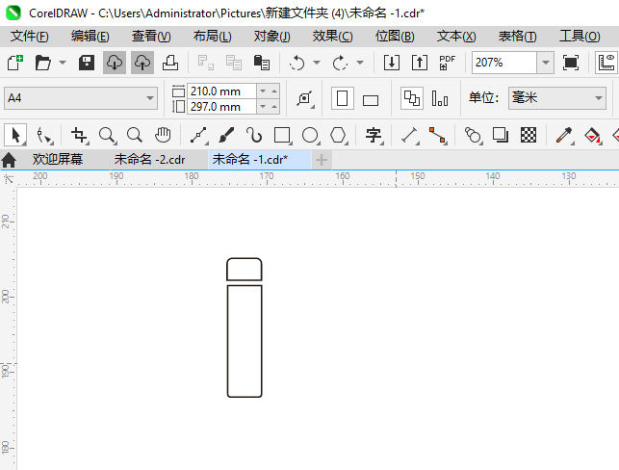
Task: Switch to the 未命名 -2.cdr tab
Action: pos(149,160)
